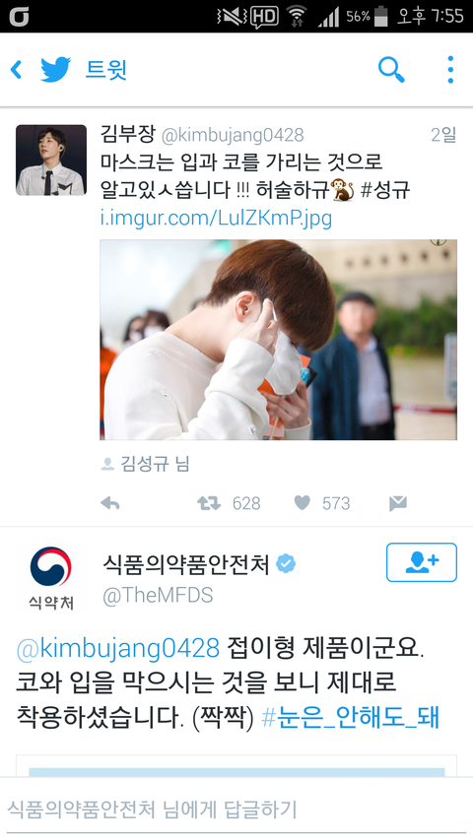Open the 식약처 logo avatar

[51, 577]
